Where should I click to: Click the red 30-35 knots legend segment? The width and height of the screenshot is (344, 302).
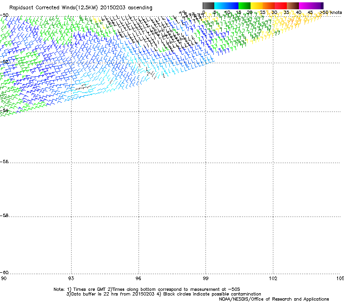coord(281,6)
